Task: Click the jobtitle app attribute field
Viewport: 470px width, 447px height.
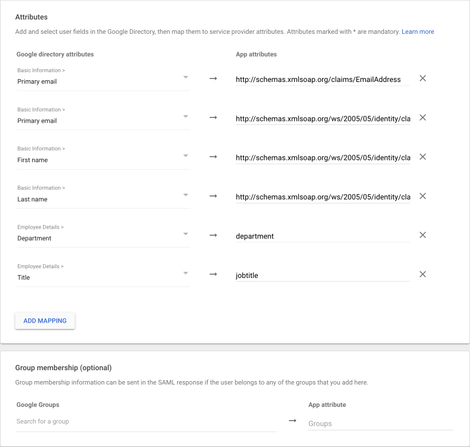Action: coord(322,275)
